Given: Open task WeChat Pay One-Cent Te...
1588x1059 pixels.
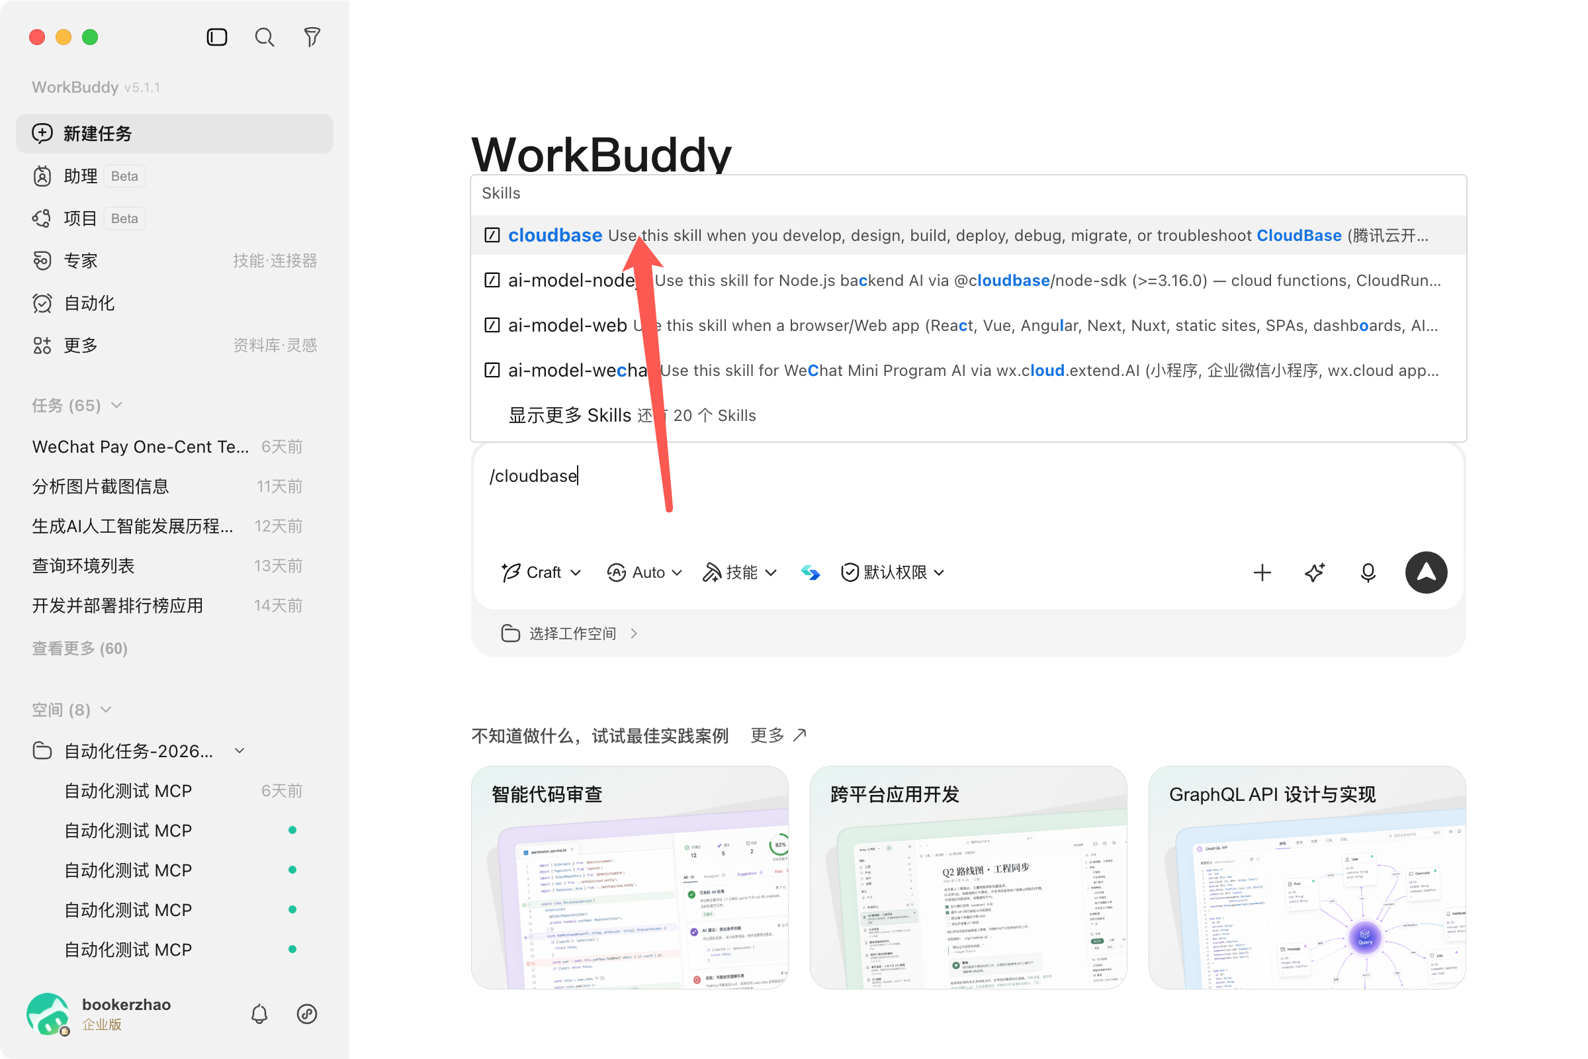Looking at the screenshot, I should click(x=167, y=446).
